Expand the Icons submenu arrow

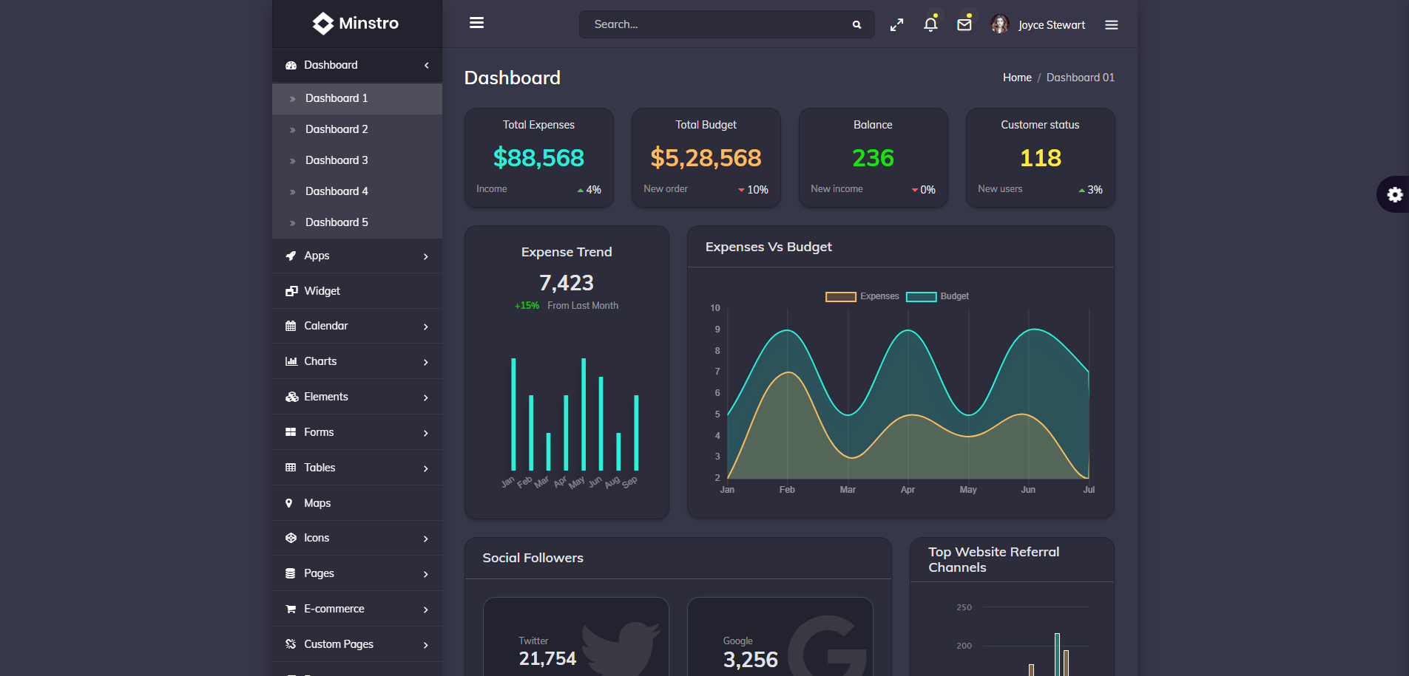tap(426, 539)
